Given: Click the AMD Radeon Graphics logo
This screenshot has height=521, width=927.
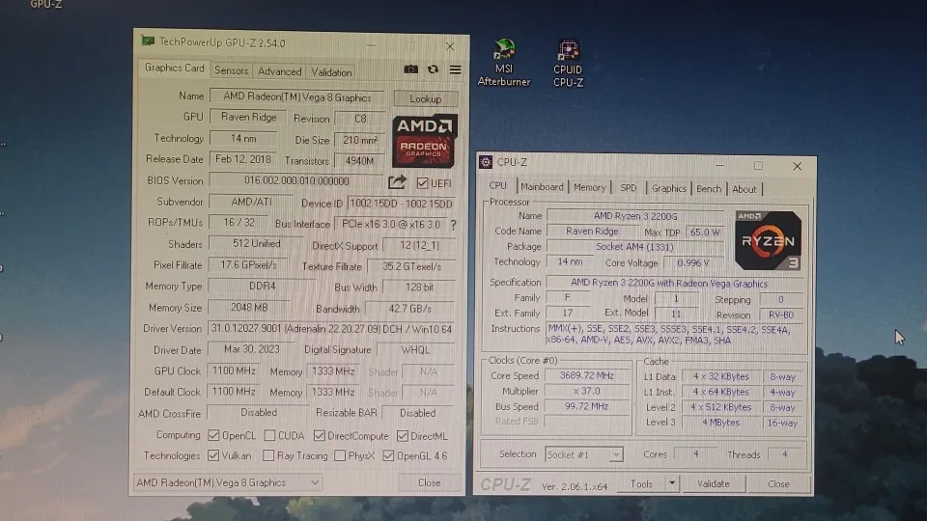Looking at the screenshot, I should [x=425, y=141].
